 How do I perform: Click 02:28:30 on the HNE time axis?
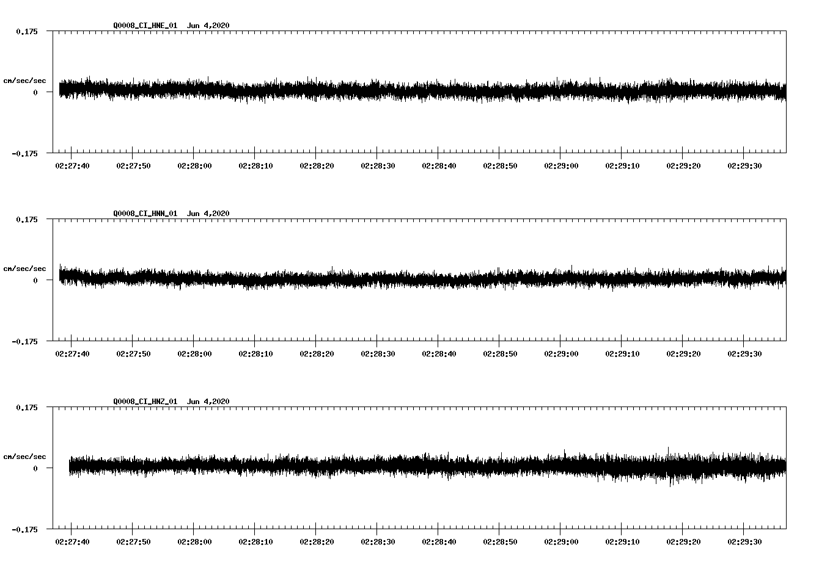point(378,165)
